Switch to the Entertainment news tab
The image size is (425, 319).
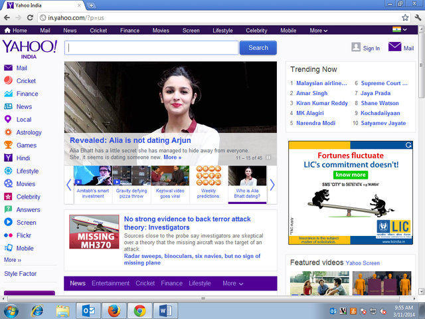click(x=111, y=283)
